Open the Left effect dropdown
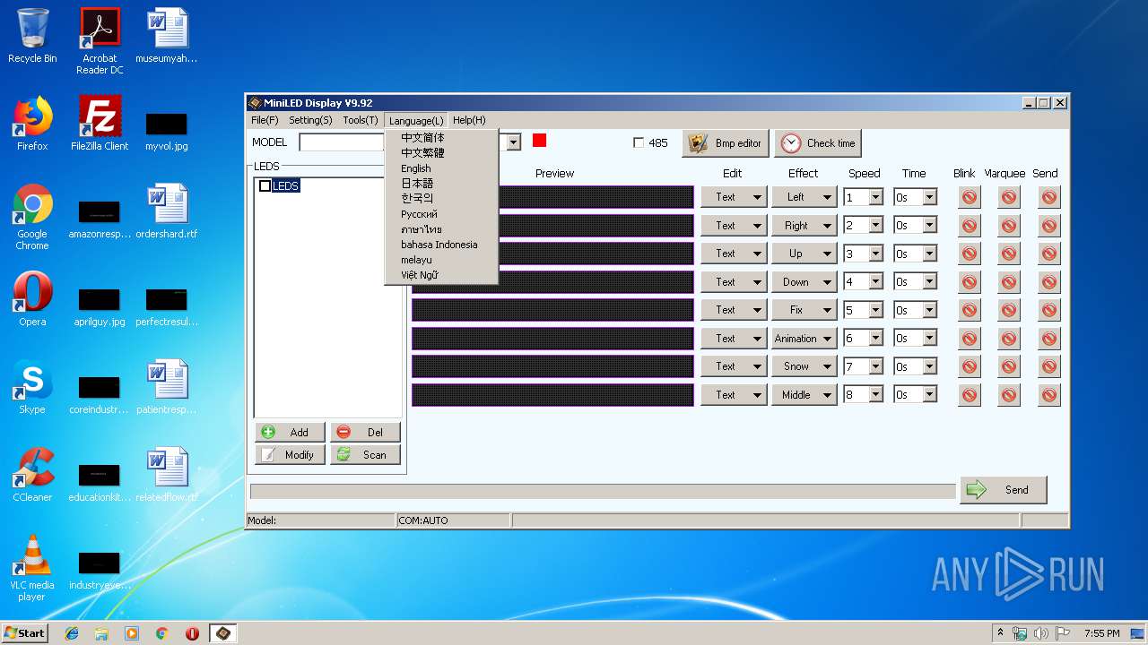The height and width of the screenshot is (645, 1148). click(804, 197)
